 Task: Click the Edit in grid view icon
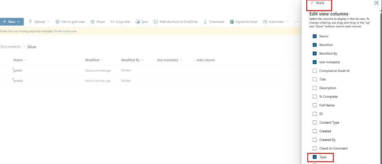[x=57, y=22]
